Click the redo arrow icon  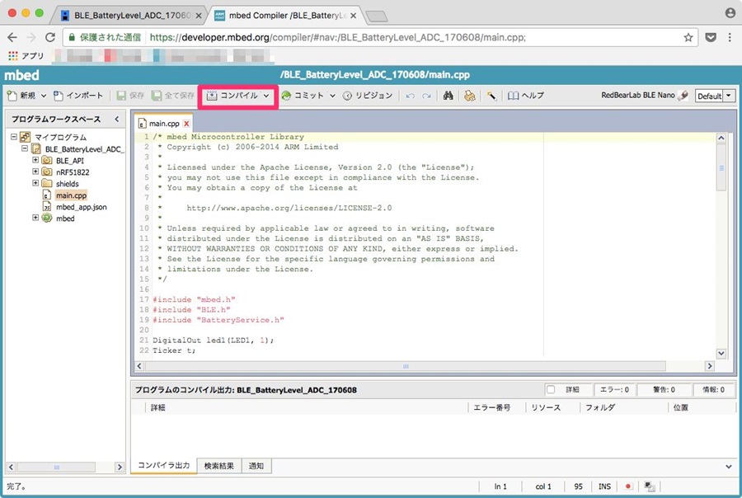coord(427,96)
